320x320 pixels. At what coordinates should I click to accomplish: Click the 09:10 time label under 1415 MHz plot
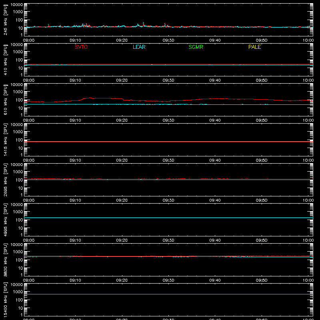click(x=75, y=160)
